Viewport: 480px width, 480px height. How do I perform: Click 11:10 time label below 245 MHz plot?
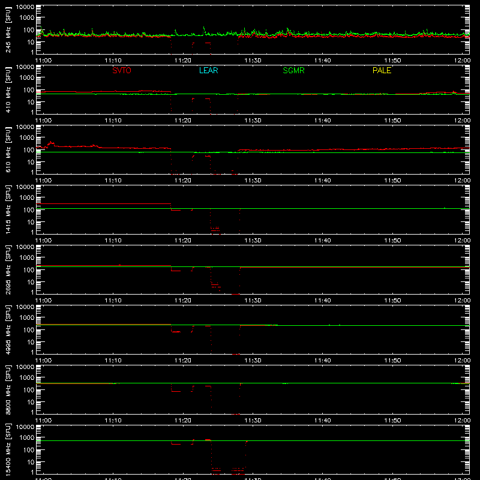[x=113, y=61]
